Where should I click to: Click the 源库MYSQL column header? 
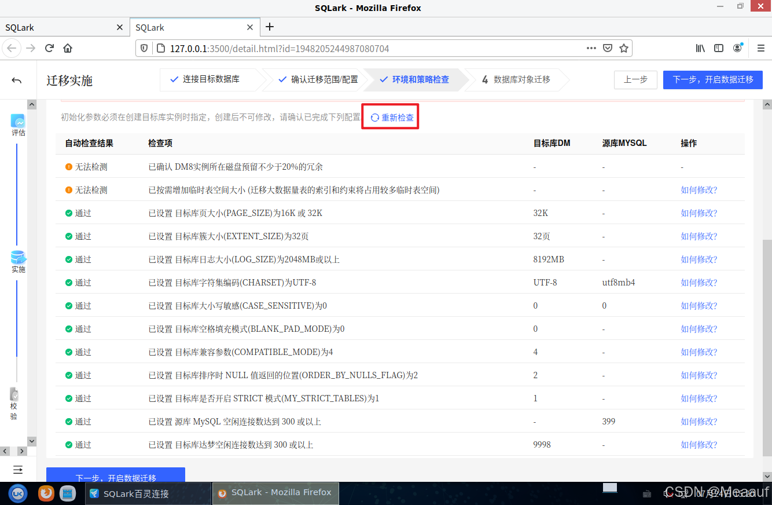click(624, 143)
